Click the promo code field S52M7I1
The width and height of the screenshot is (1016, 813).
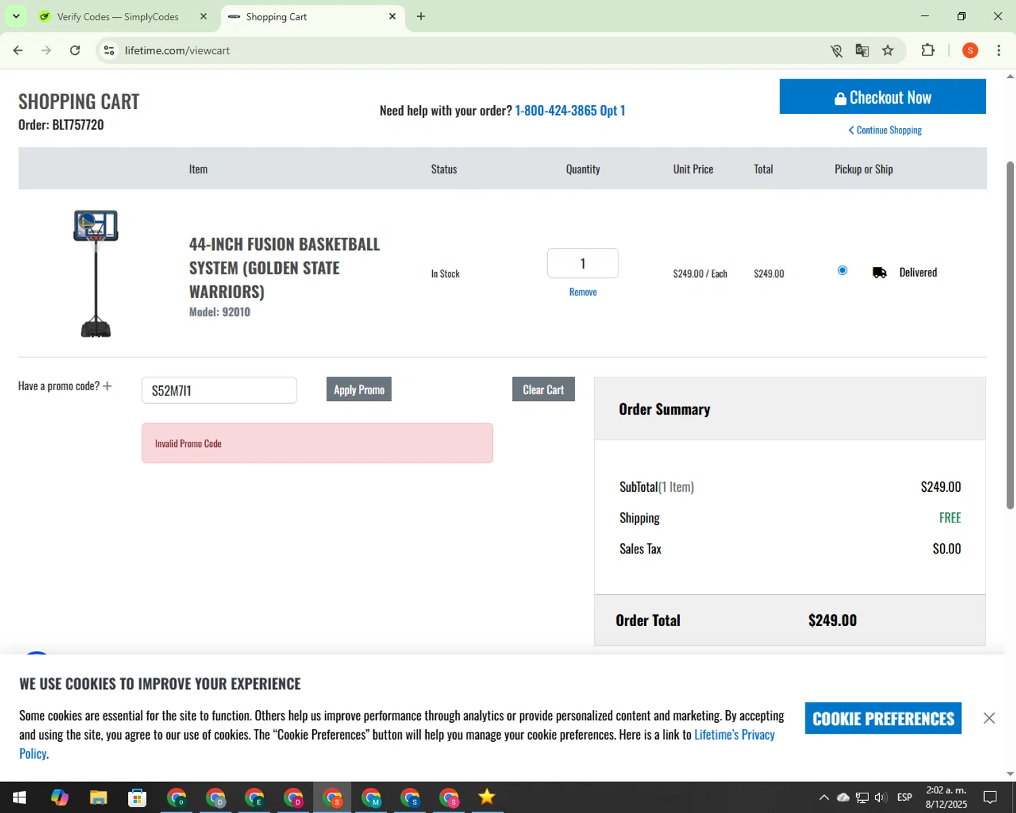coord(219,390)
